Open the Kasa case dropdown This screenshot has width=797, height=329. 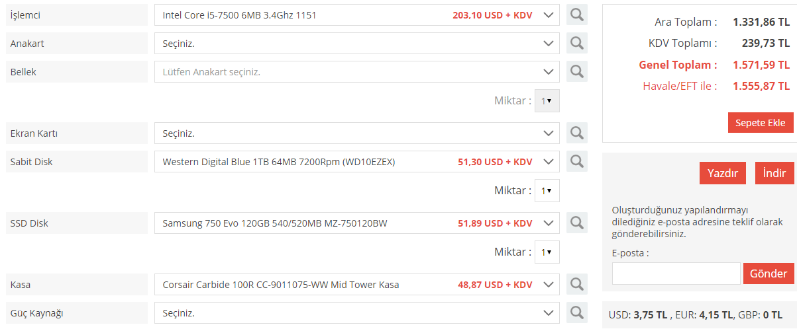[x=356, y=285]
